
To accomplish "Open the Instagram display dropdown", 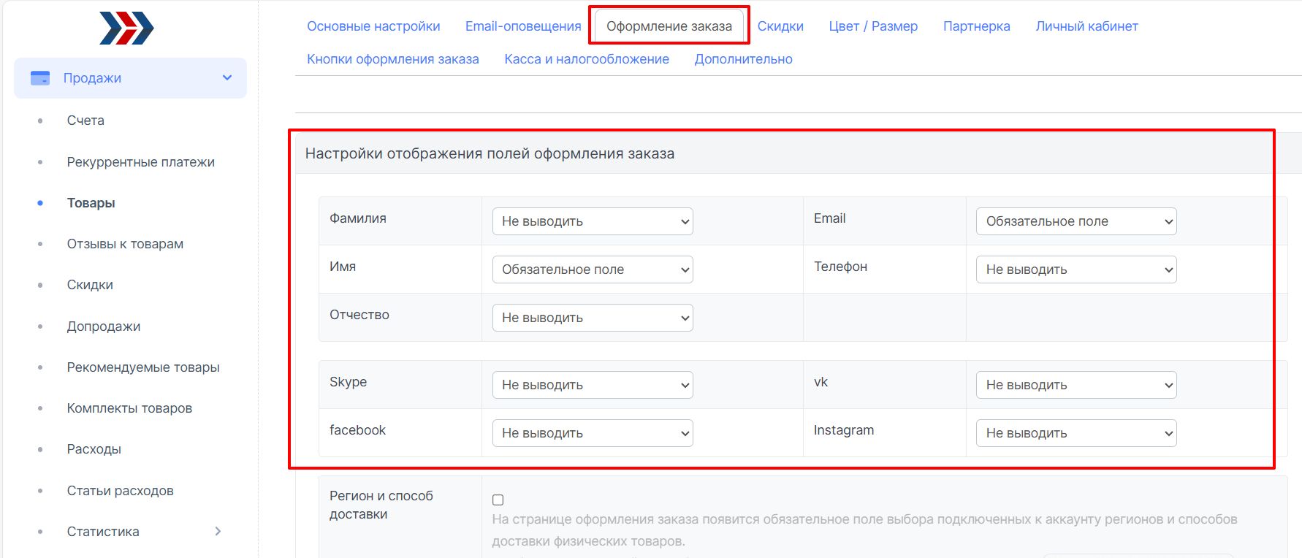I will (x=1076, y=433).
